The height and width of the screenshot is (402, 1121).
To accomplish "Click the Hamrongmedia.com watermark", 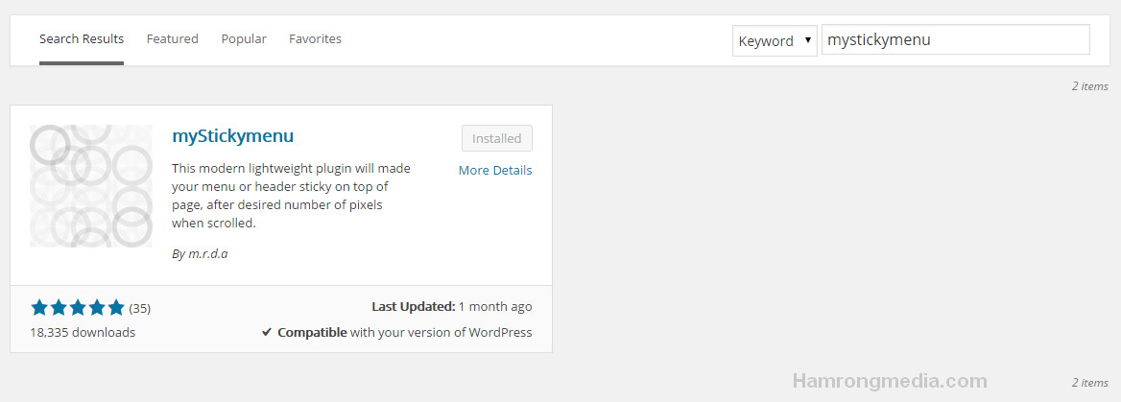I will 890,381.
